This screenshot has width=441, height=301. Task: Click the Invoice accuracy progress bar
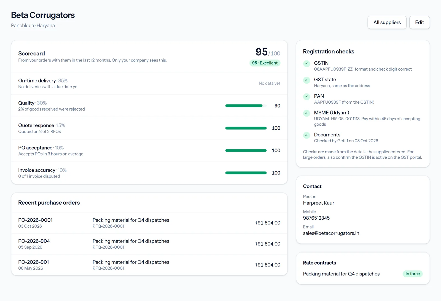pyautogui.click(x=246, y=173)
